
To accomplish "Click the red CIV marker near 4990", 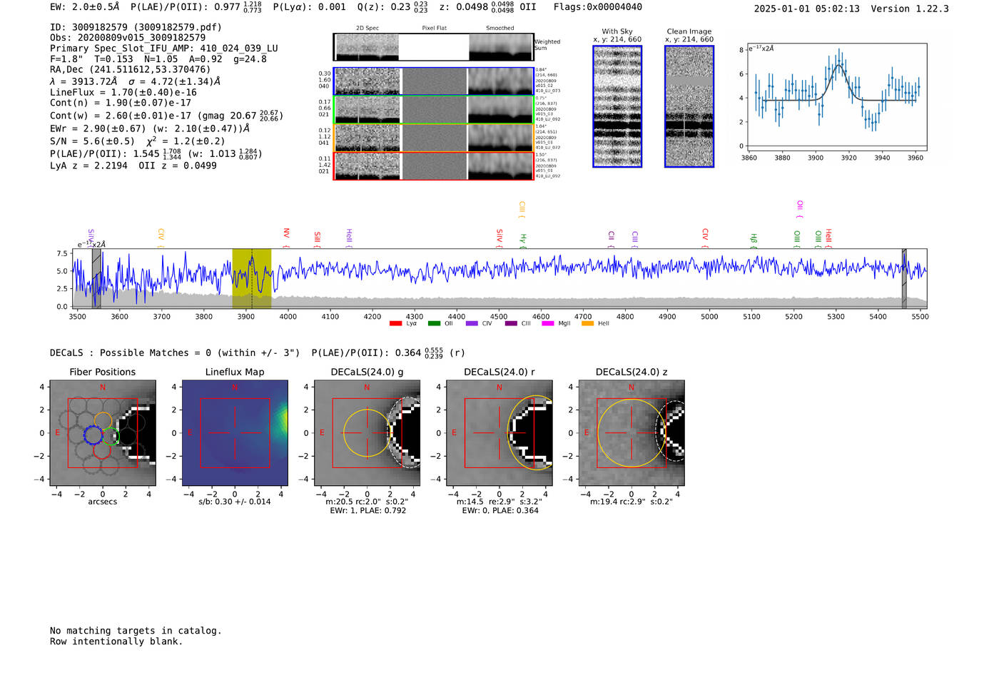I will (705, 238).
